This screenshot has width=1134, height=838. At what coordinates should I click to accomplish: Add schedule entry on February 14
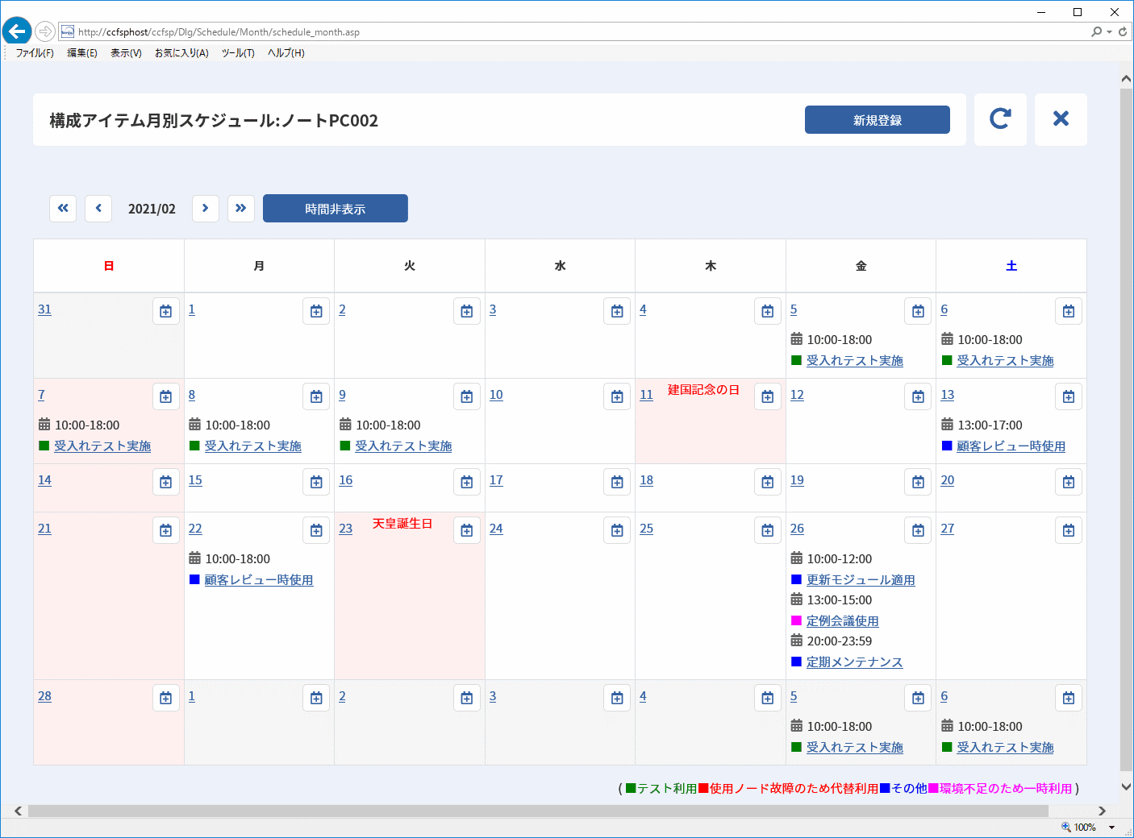[166, 482]
